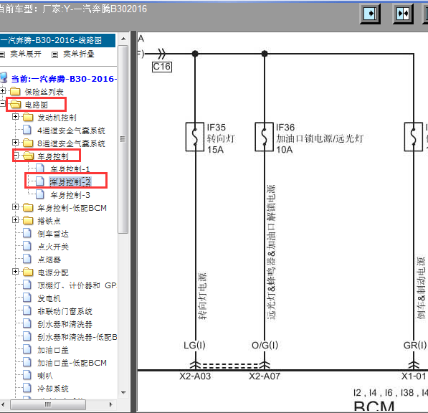Click the 发电机 document icon
428x413 pixels.
tap(27, 298)
